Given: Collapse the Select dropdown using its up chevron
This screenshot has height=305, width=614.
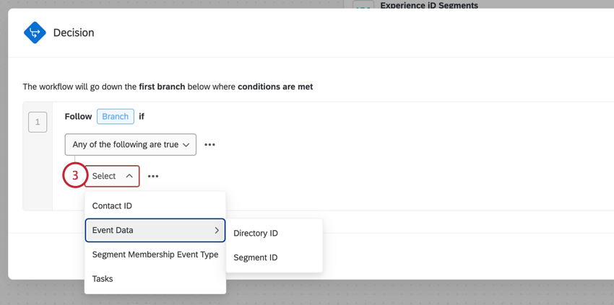Looking at the screenshot, I should click(x=129, y=177).
